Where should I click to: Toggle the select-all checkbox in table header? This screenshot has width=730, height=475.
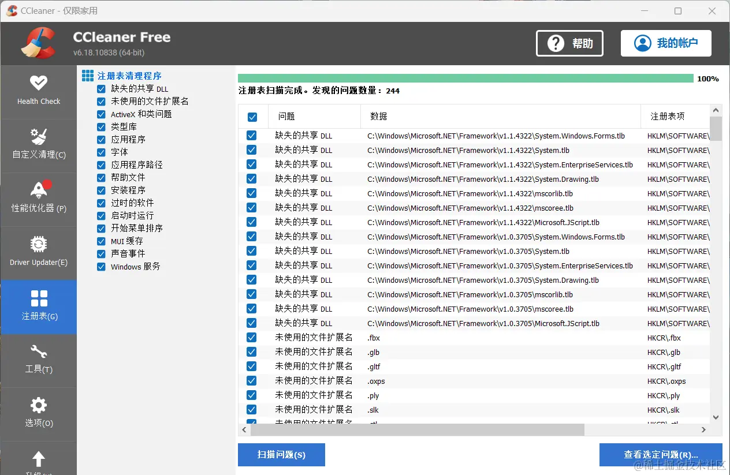pyautogui.click(x=252, y=117)
